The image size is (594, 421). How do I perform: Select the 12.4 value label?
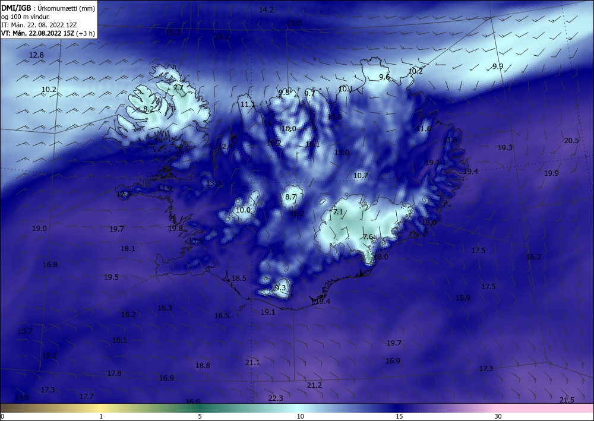[x=225, y=146]
